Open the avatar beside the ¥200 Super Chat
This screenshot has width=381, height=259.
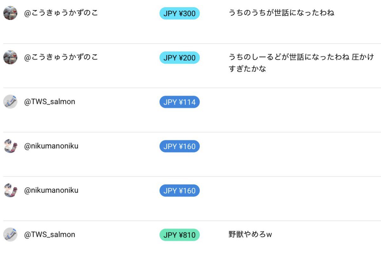(10, 57)
